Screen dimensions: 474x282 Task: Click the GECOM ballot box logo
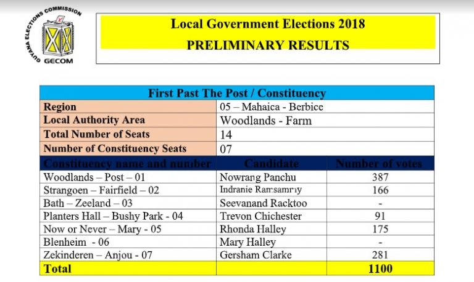pos(54,36)
